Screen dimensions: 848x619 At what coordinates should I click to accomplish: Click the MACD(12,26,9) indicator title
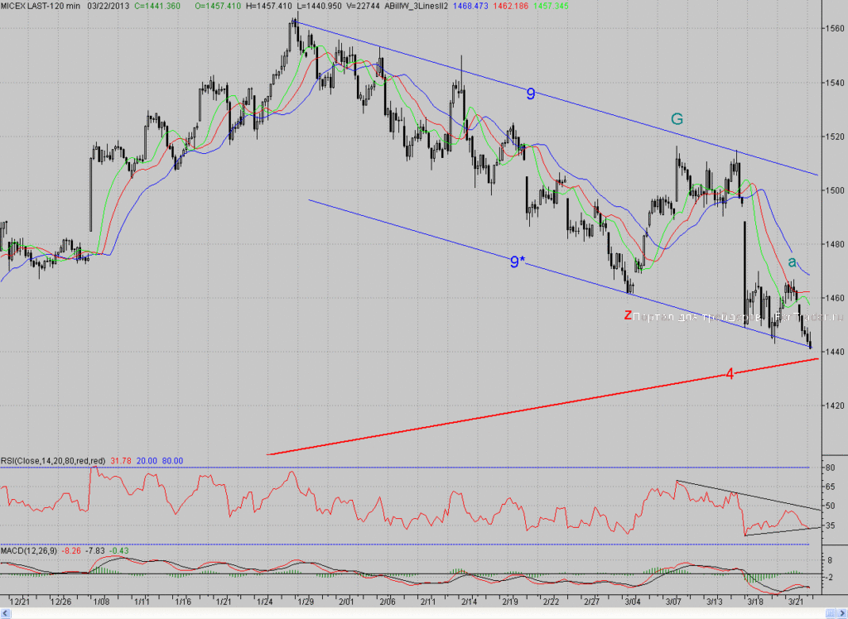click(x=29, y=551)
